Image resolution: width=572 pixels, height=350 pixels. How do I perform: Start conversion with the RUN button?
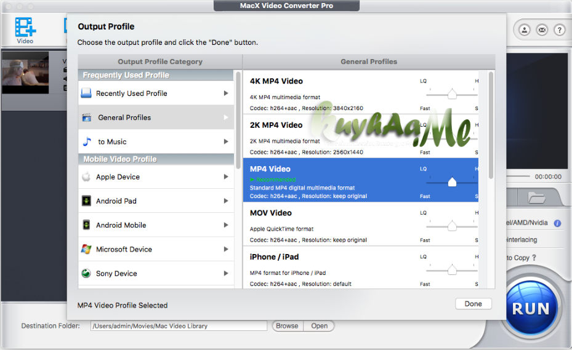[531, 309]
